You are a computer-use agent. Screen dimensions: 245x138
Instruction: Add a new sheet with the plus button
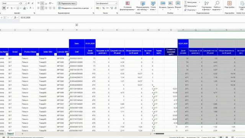pyautogui.click(x=22, y=134)
